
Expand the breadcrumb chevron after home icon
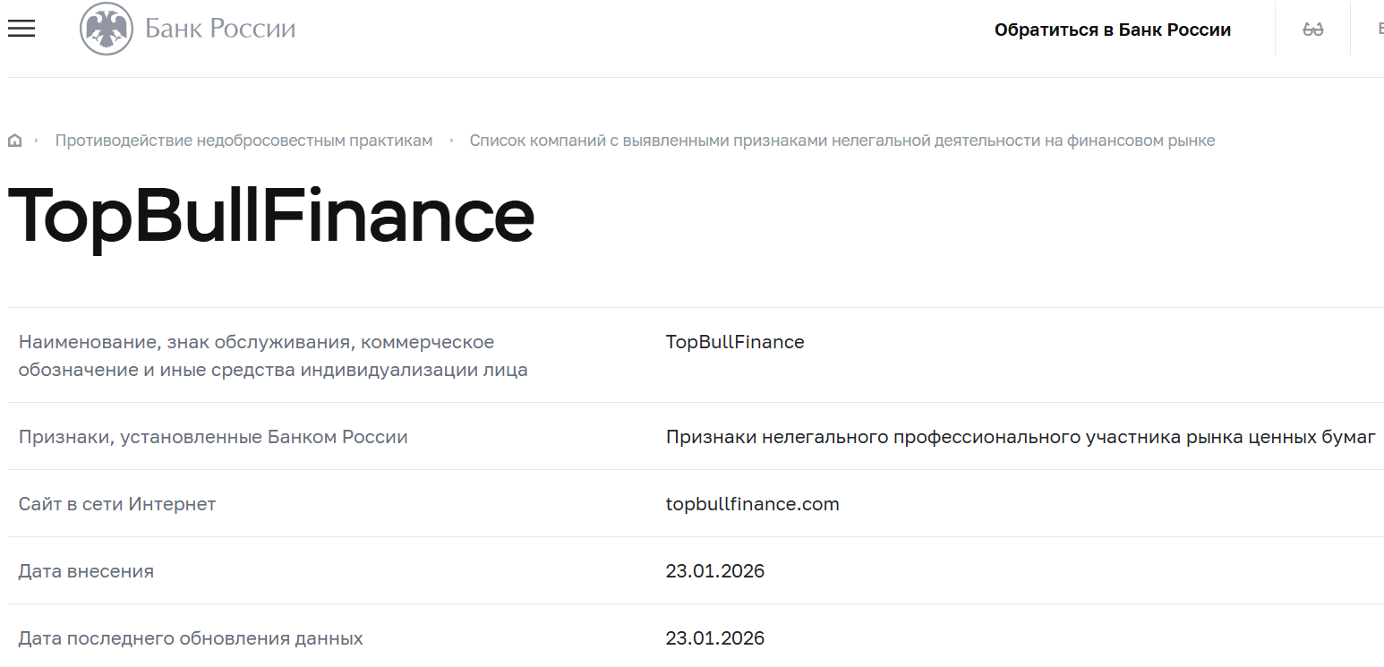point(37,140)
